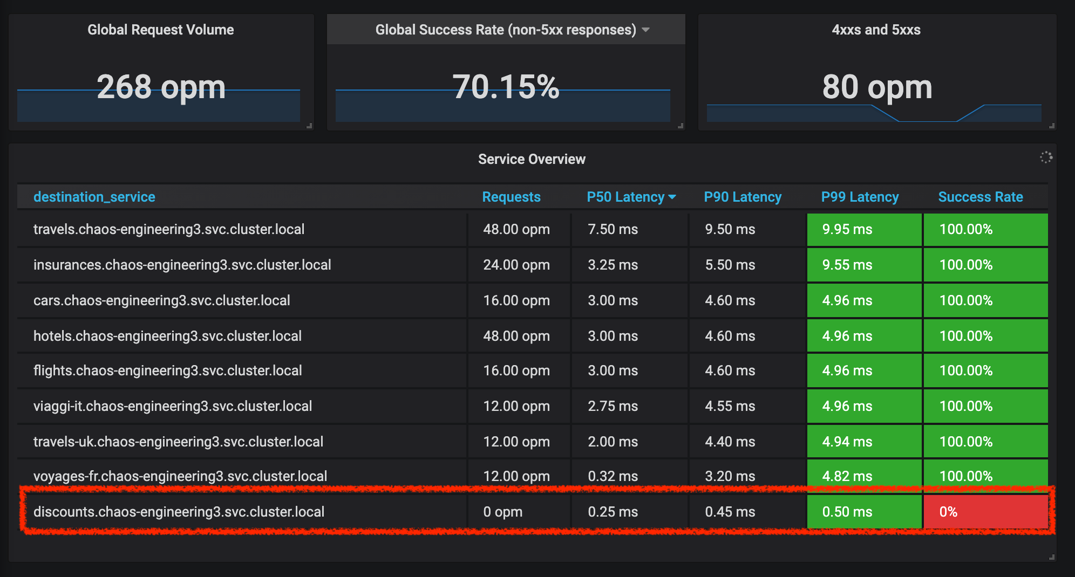Click the 4.55 ms P90 latency cell
The width and height of the screenshot is (1075, 577).
[747, 406]
